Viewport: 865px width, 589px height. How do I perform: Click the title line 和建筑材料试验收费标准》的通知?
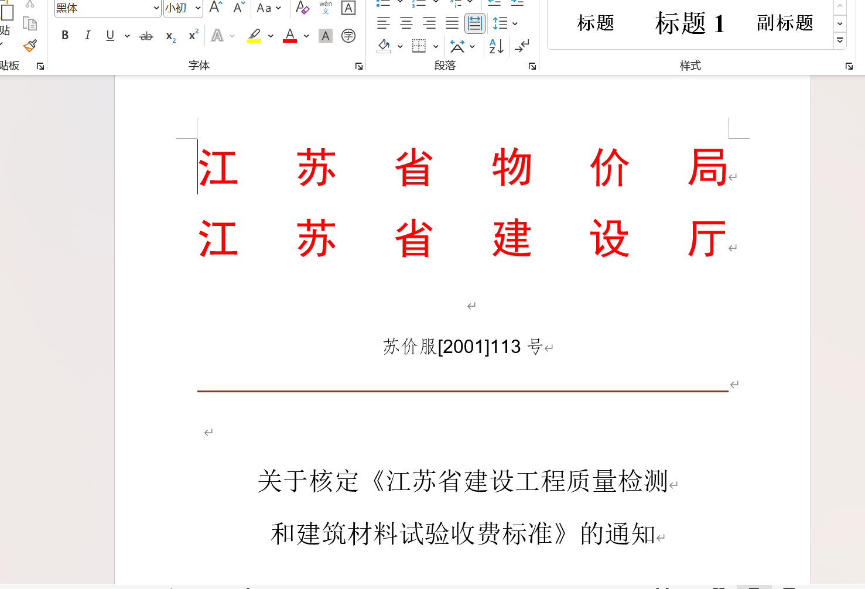pyautogui.click(x=463, y=534)
